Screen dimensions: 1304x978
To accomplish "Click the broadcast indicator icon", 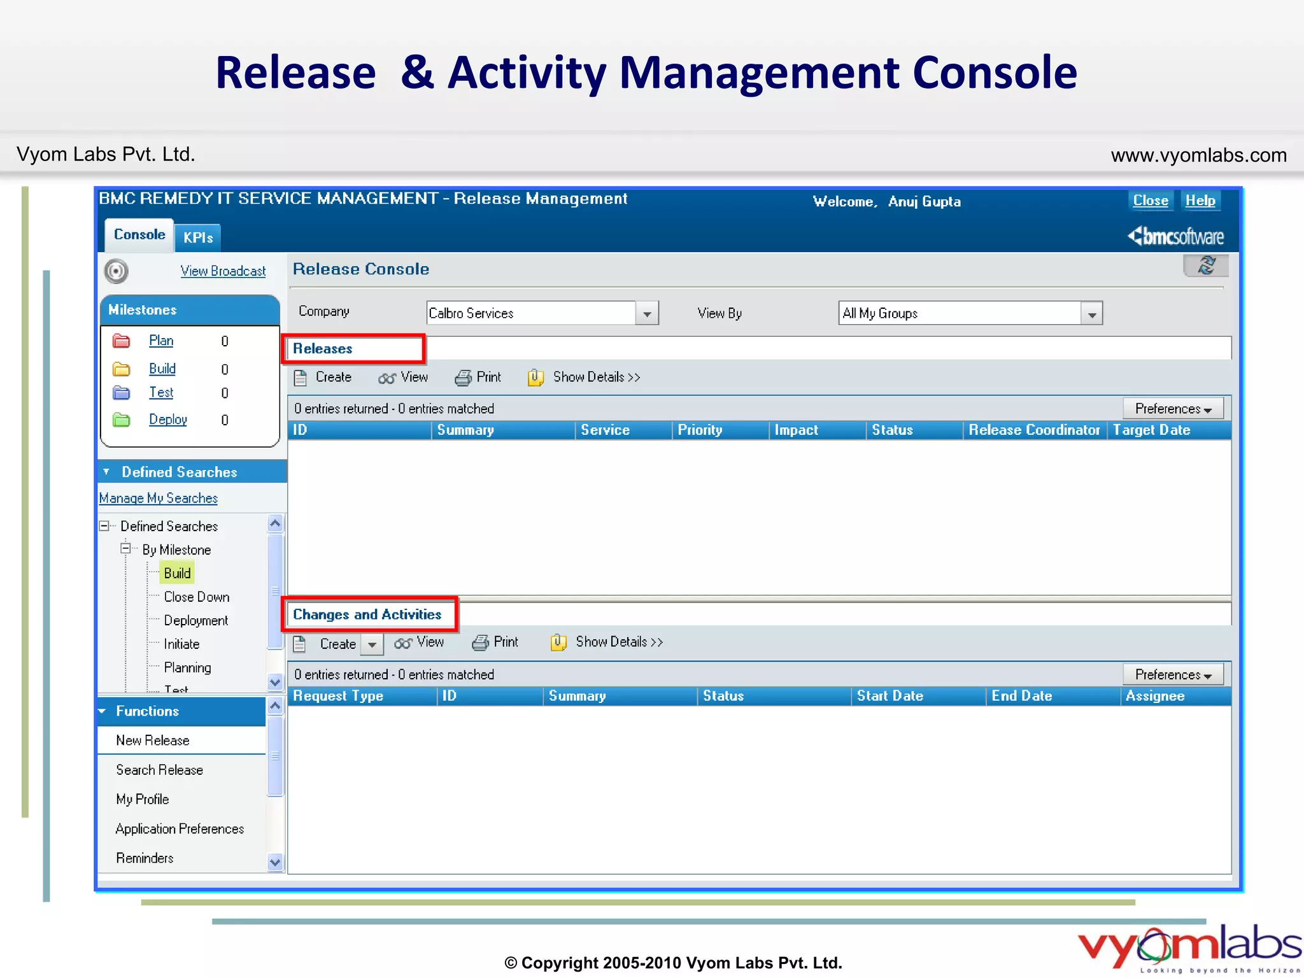I will coord(117,271).
